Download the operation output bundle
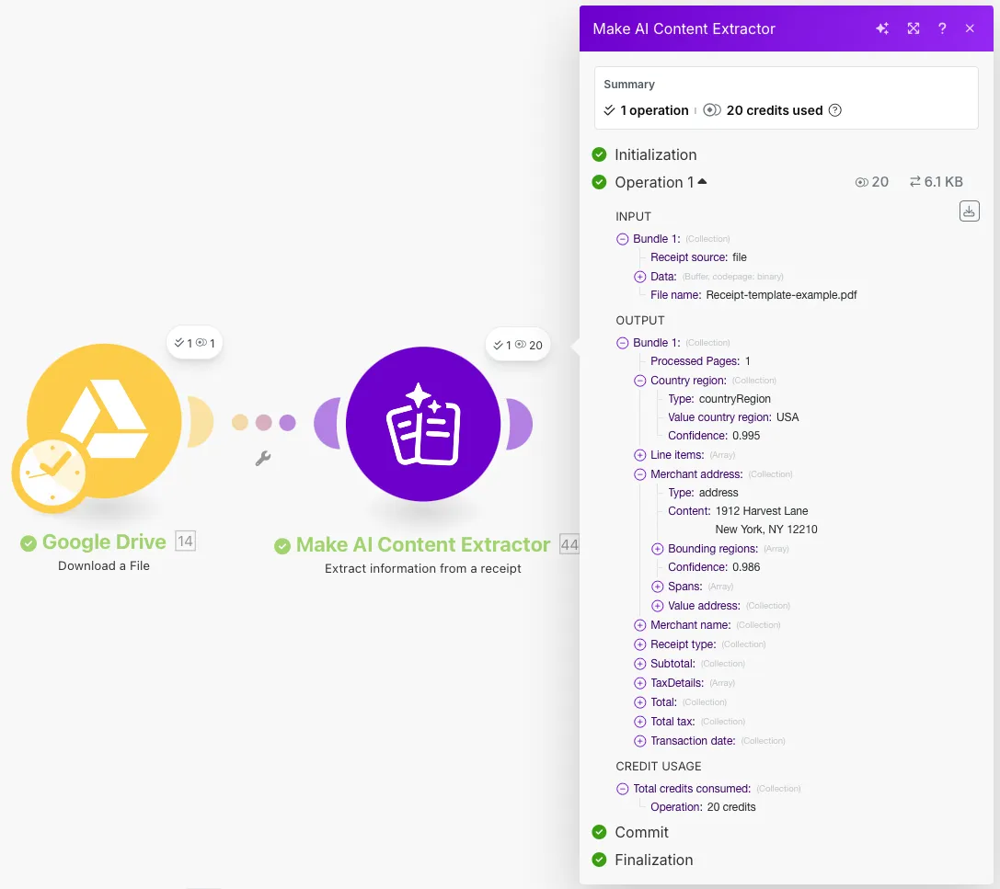Viewport: 1000px width, 889px height. coord(969,211)
